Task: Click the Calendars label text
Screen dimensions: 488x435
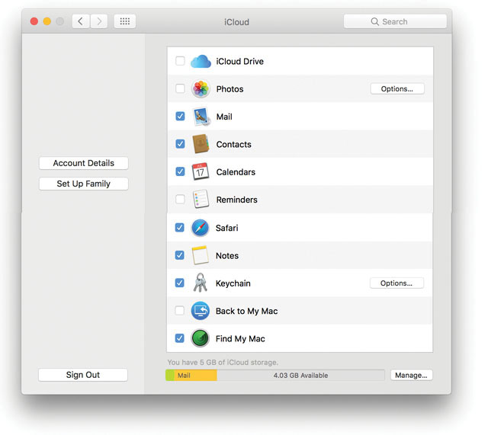Action: [236, 172]
